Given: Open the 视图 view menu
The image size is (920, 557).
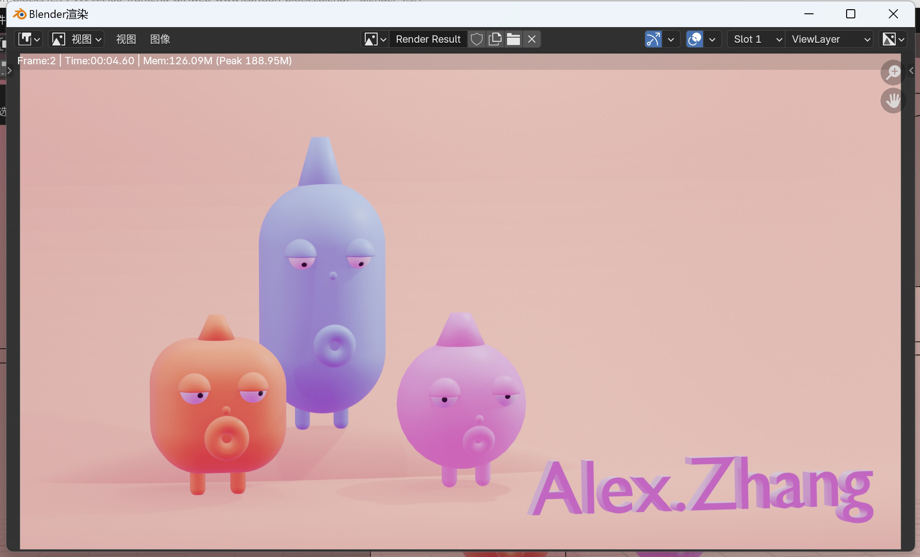Looking at the screenshot, I should pos(126,39).
